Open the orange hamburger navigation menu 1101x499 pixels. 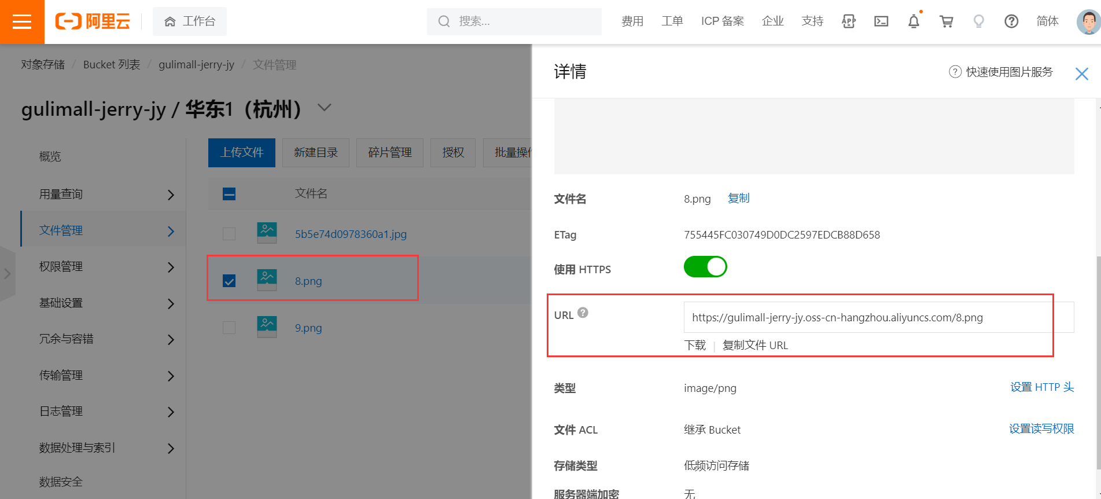[22, 22]
